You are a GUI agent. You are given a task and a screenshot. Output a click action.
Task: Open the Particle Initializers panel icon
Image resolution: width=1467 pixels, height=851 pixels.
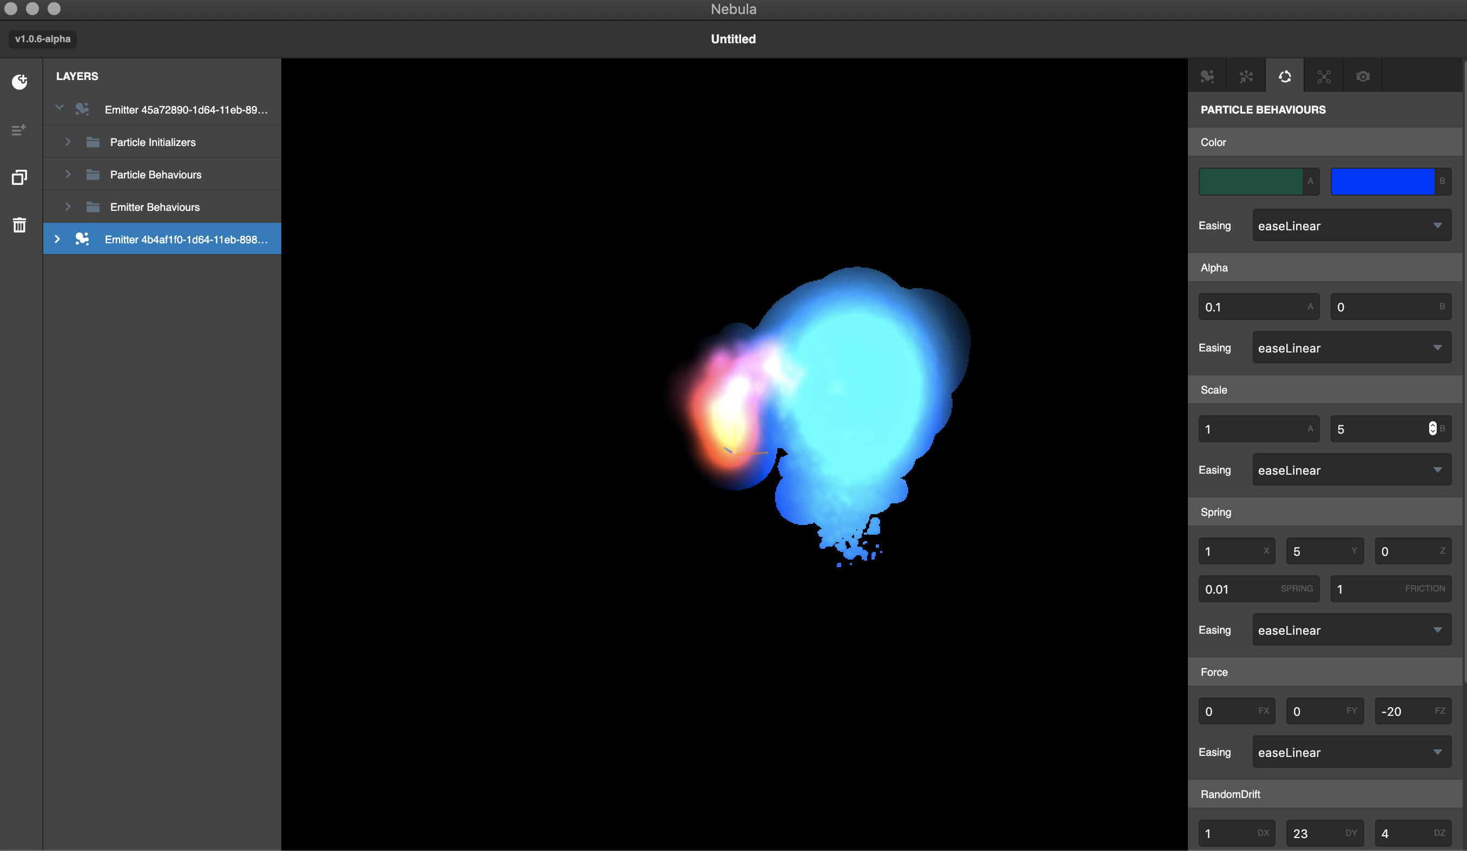coord(1246,76)
